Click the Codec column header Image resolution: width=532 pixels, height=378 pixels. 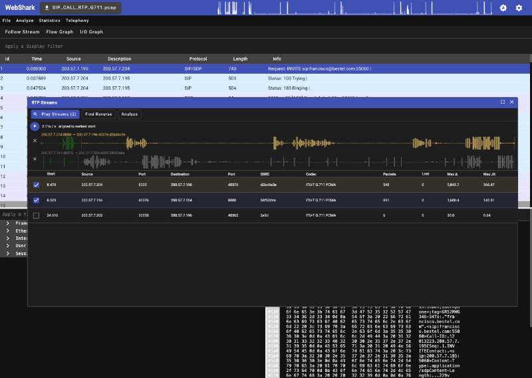pyautogui.click(x=311, y=174)
